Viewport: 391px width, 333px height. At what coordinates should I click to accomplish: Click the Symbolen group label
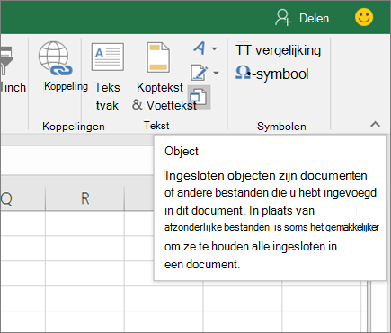[281, 127]
